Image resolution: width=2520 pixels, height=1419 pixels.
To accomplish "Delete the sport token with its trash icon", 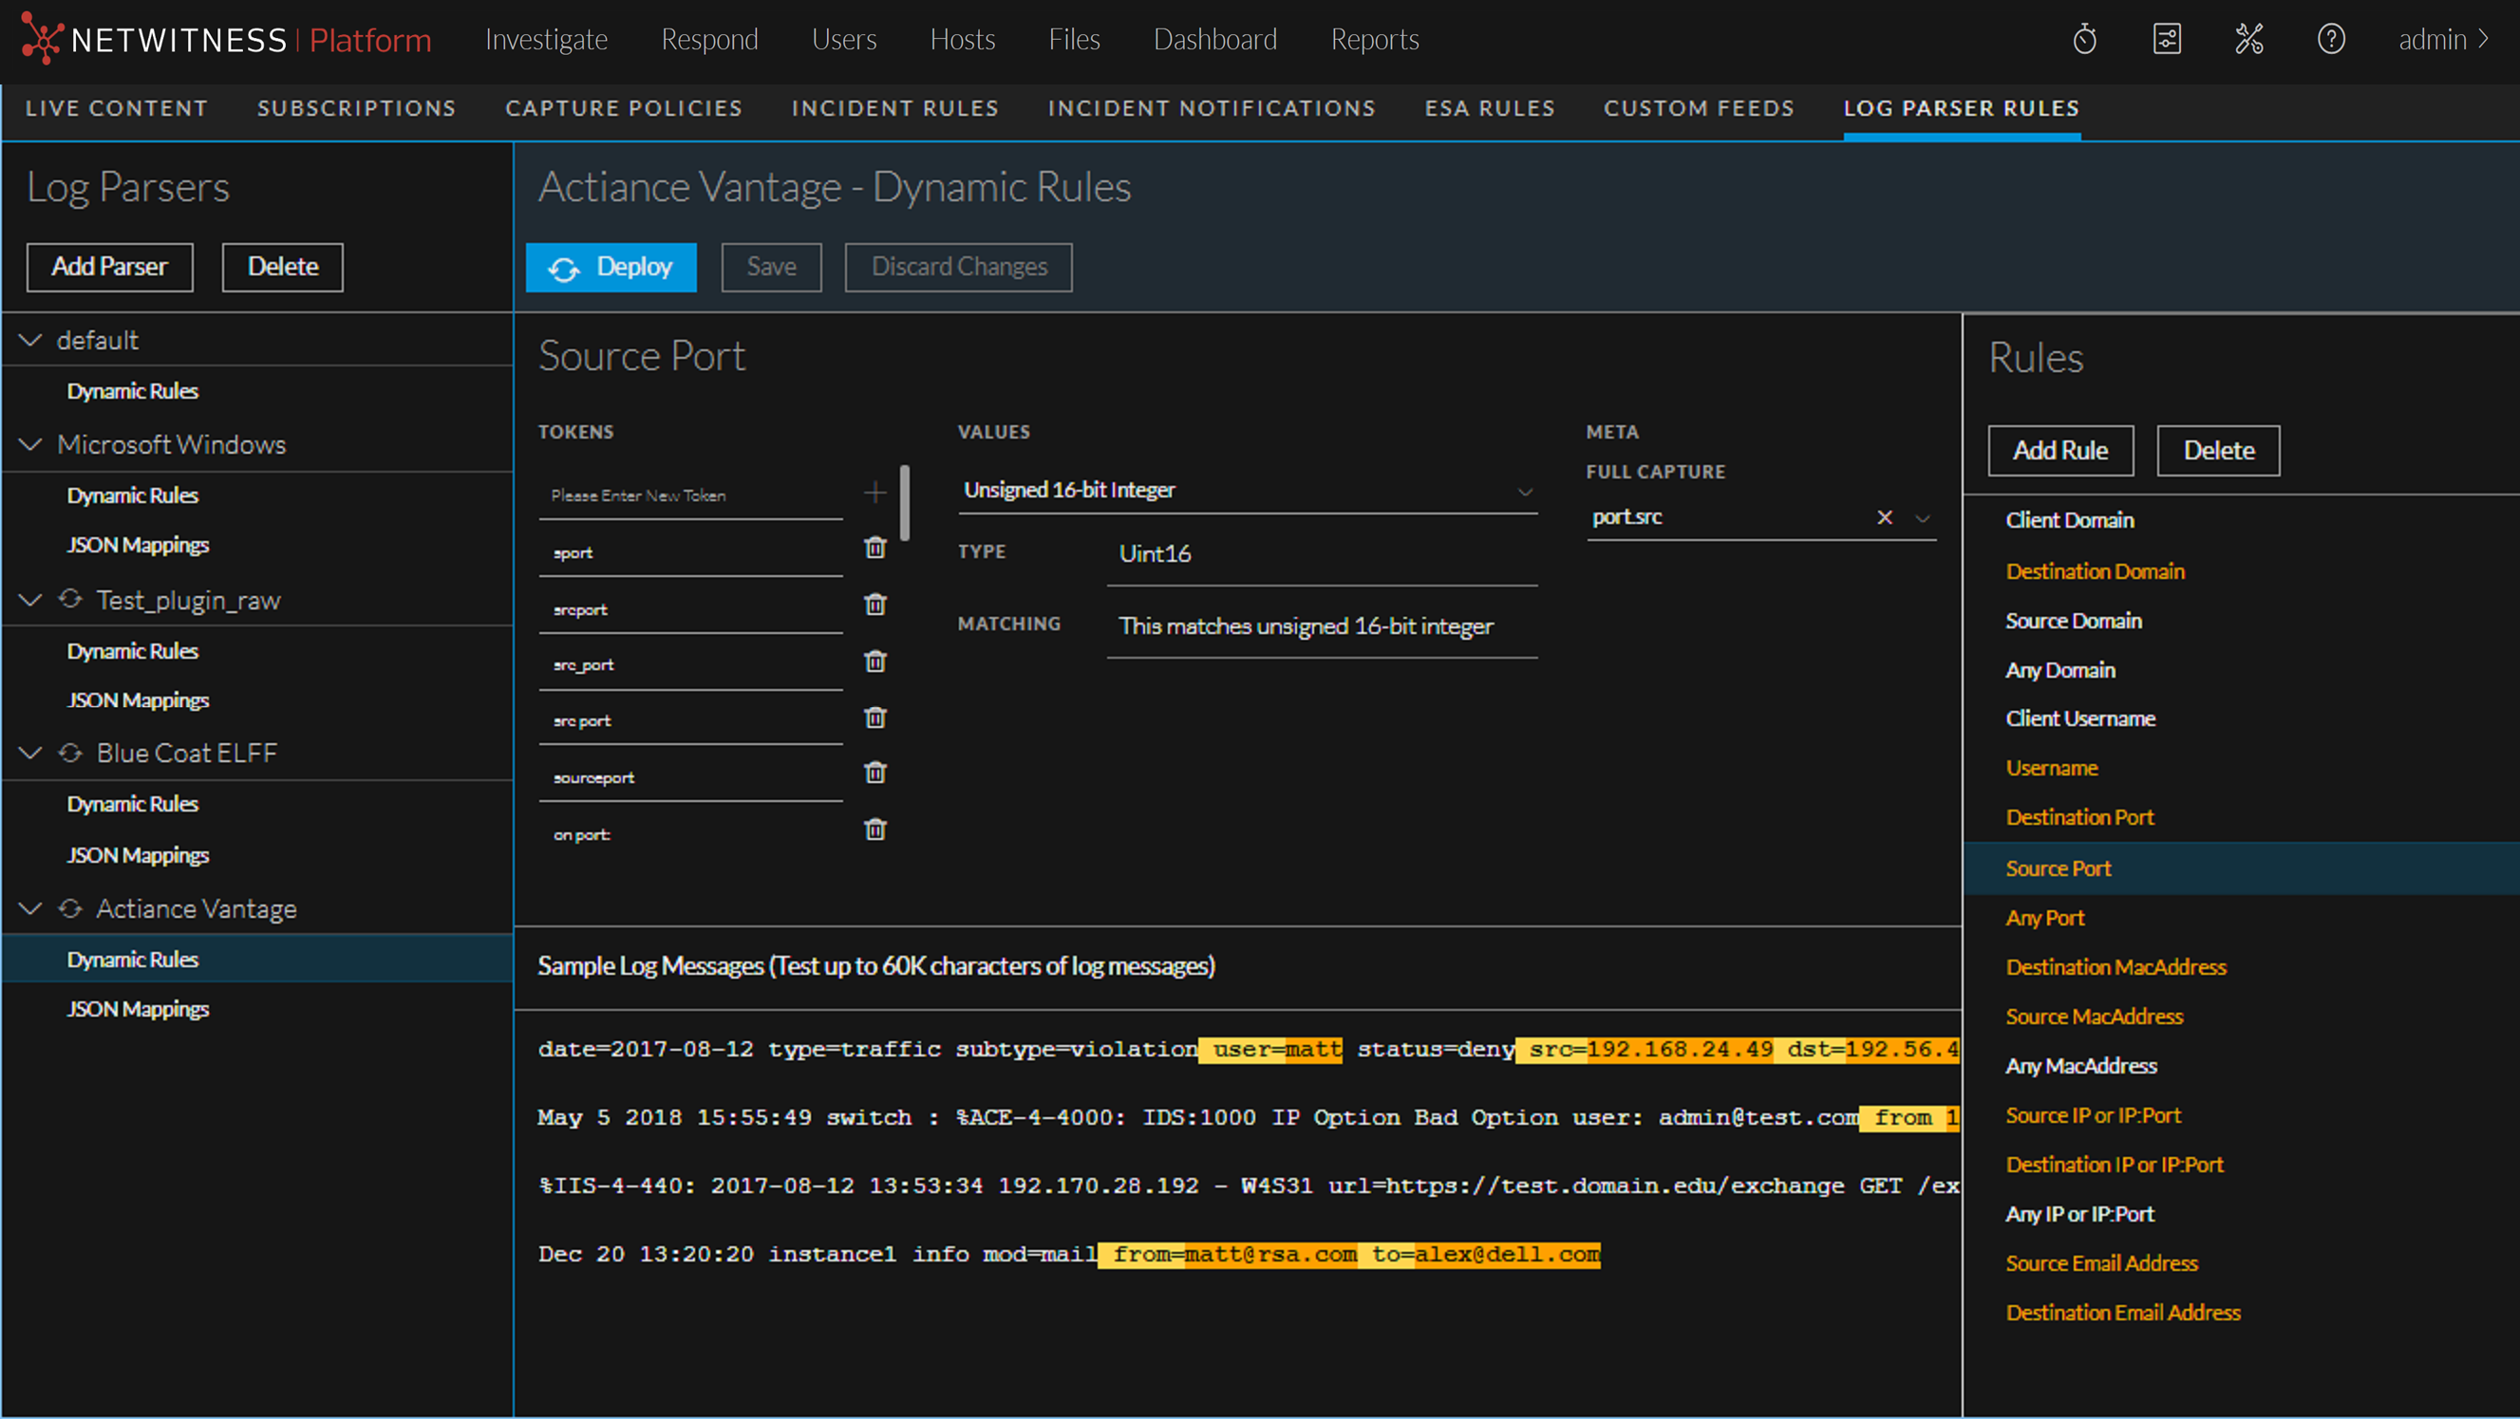I will [x=874, y=548].
